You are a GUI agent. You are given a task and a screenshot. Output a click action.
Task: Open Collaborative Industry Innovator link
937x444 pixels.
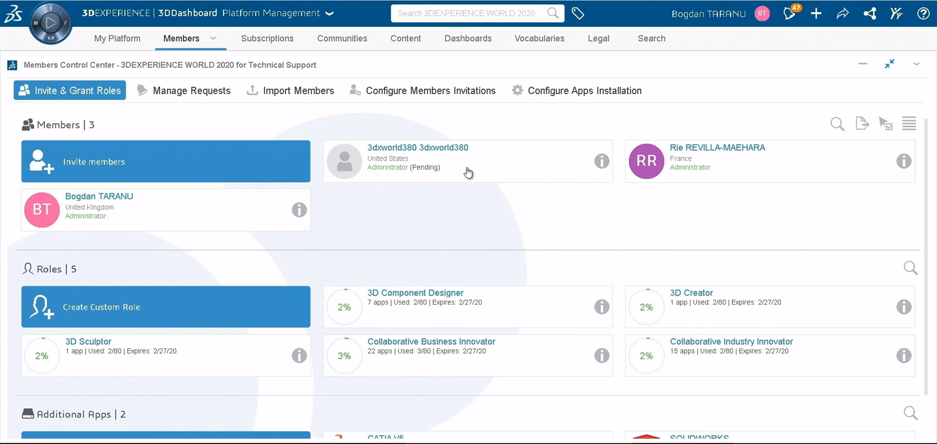tap(731, 342)
